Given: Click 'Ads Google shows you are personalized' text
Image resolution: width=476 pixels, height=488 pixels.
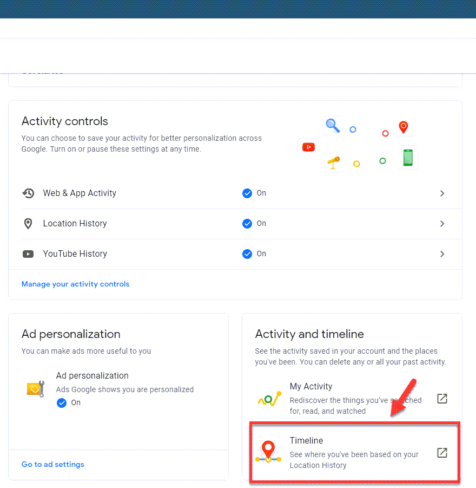Looking at the screenshot, I should pos(124,389).
